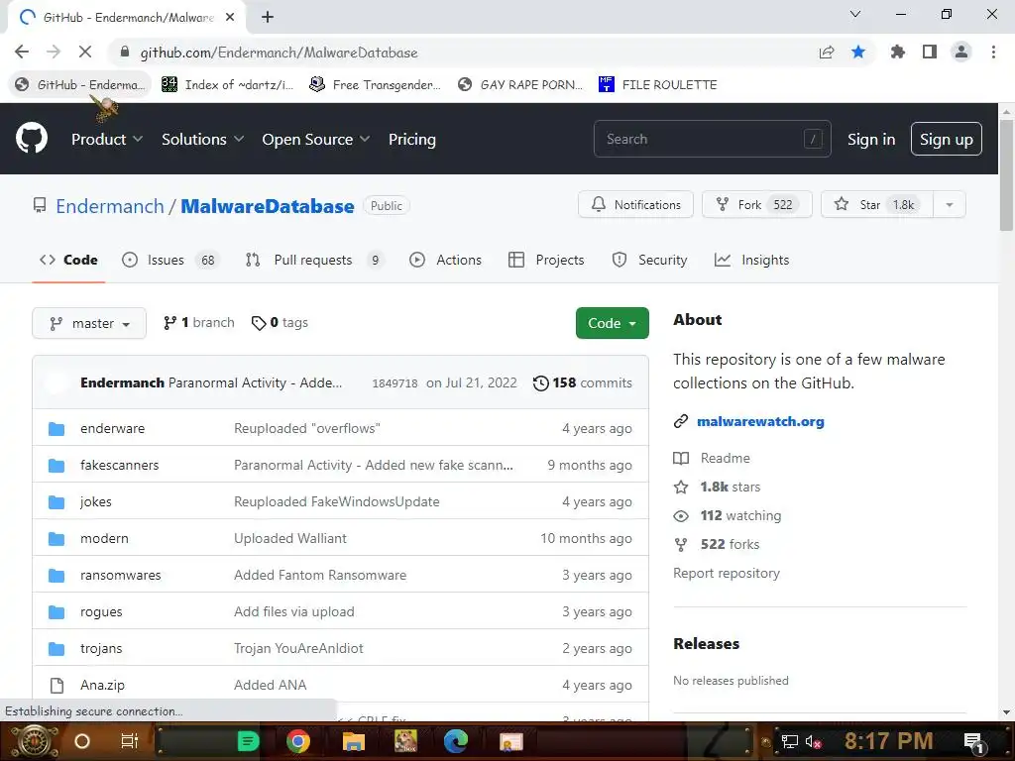The width and height of the screenshot is (1015, 761).
Task: Expand the Open Source menu
Action: point(316,139)
